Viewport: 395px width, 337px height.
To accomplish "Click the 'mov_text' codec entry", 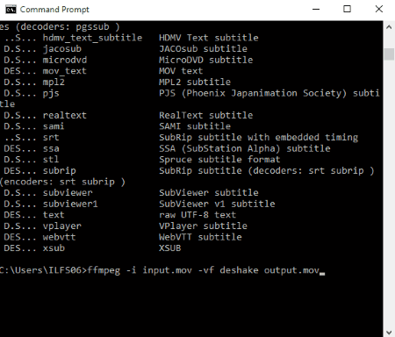I will click(65, 71).
